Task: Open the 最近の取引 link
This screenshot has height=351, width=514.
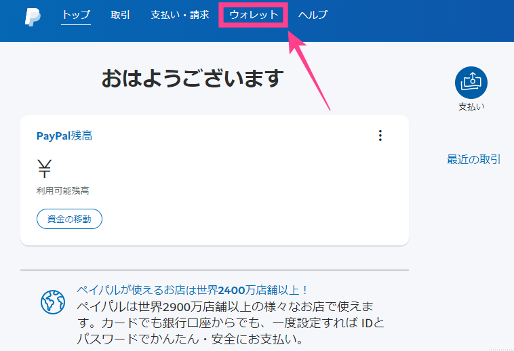Action: (473, 159)
